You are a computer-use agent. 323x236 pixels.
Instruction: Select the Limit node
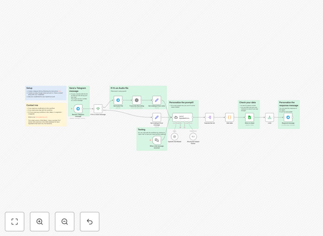pyautogui.click(x=269, y=117)
